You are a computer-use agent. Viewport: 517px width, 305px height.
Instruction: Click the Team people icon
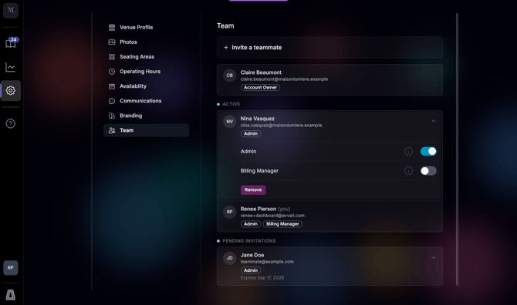pos(112,130)
